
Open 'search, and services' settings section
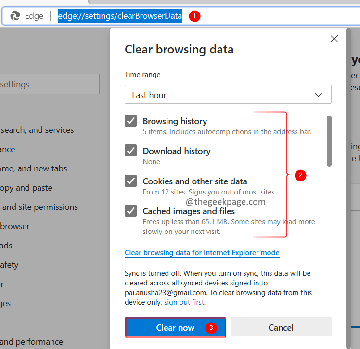coord(37,130)
